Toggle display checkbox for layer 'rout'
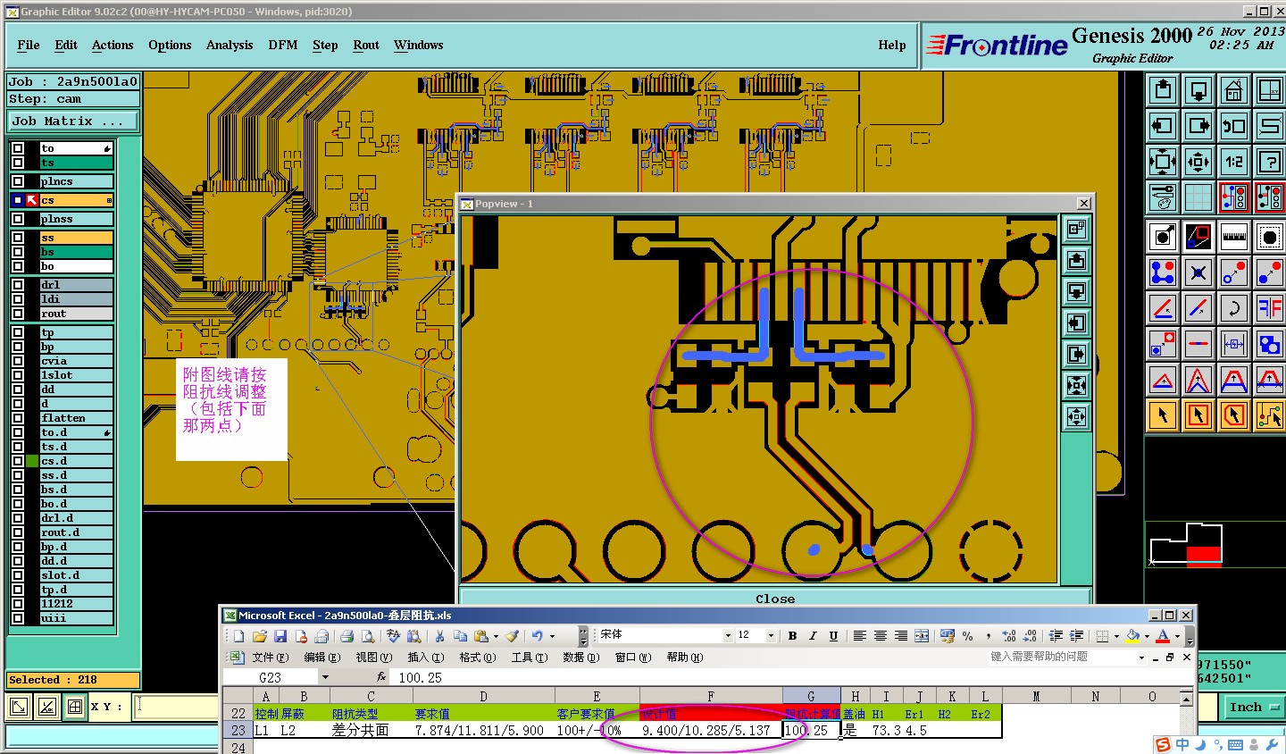Image resolution: width=1286 pixels, height=754 pixels. [18, 314]
